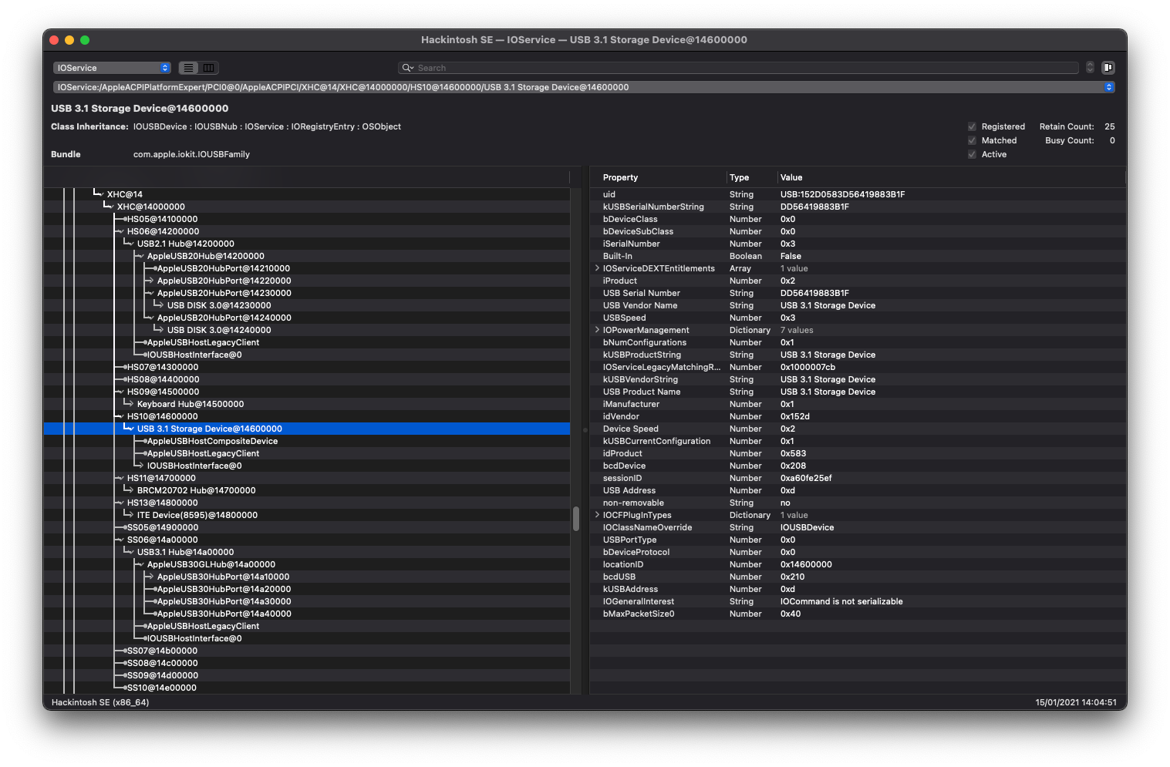The image size is (1170, 767).
Task: Click the search magnifier options icon
Action: [x=408, y=68]
